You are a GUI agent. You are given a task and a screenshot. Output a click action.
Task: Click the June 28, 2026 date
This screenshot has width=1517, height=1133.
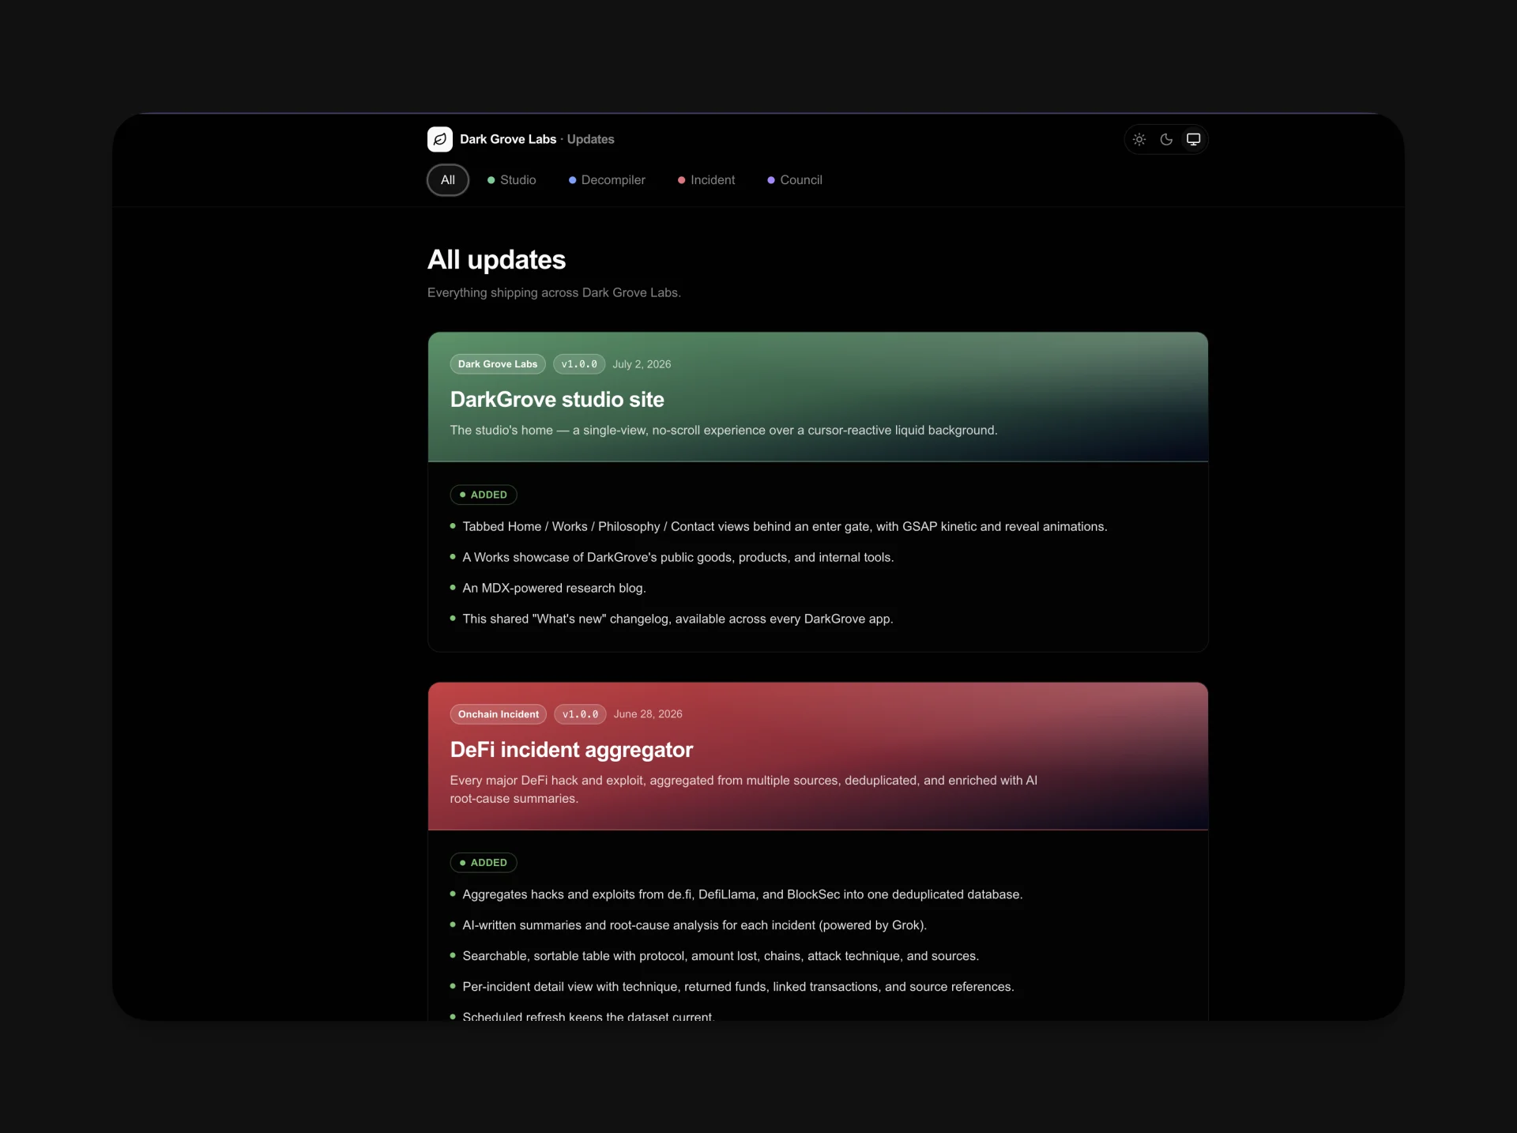coord(648,714)
